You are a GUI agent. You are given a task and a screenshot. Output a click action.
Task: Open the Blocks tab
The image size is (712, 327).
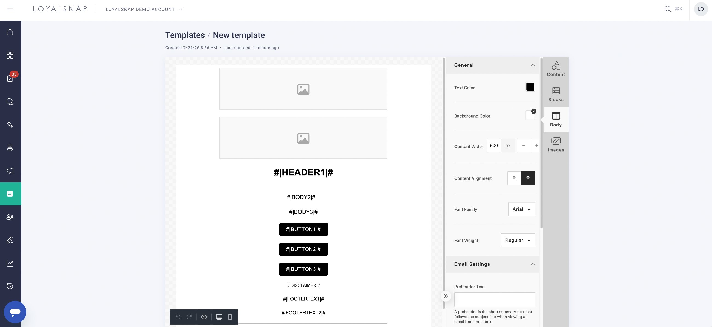point(556,94)
